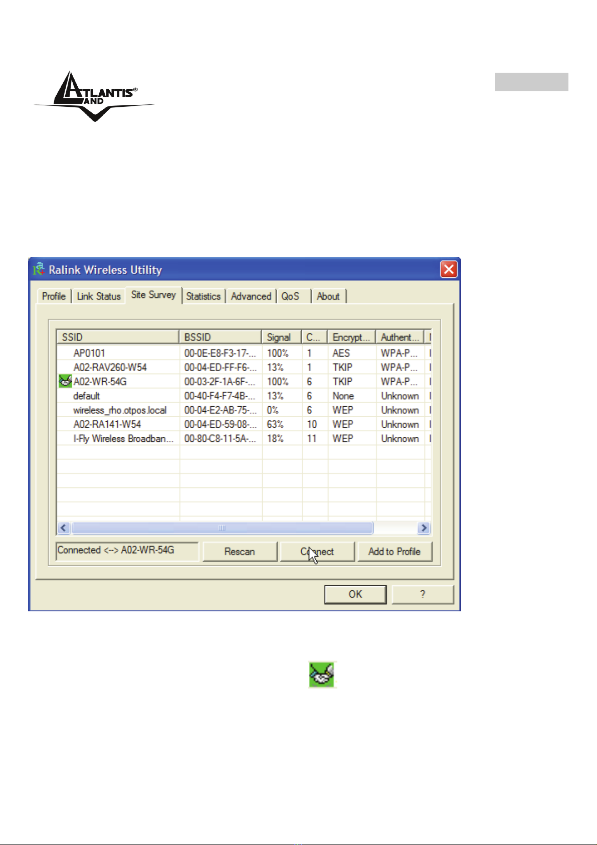Click BSSID 00-04-ED-FF-F6-...

coord(221,367)
